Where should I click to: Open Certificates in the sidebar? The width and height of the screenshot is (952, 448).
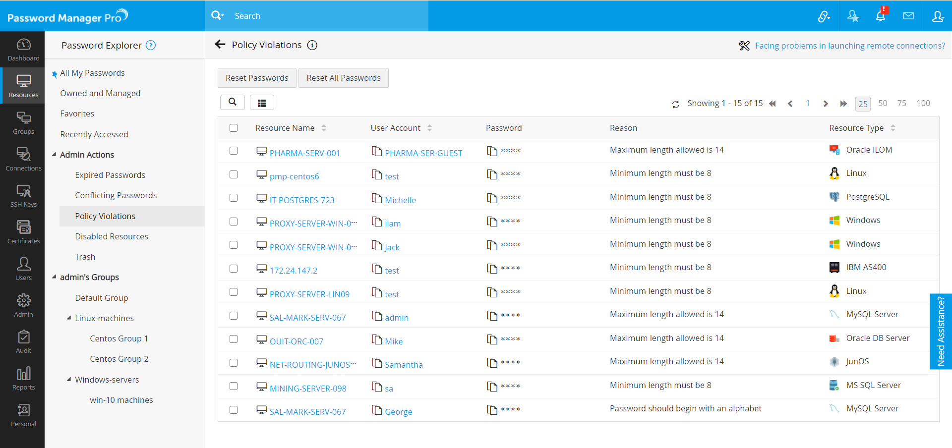coord(23,232)
